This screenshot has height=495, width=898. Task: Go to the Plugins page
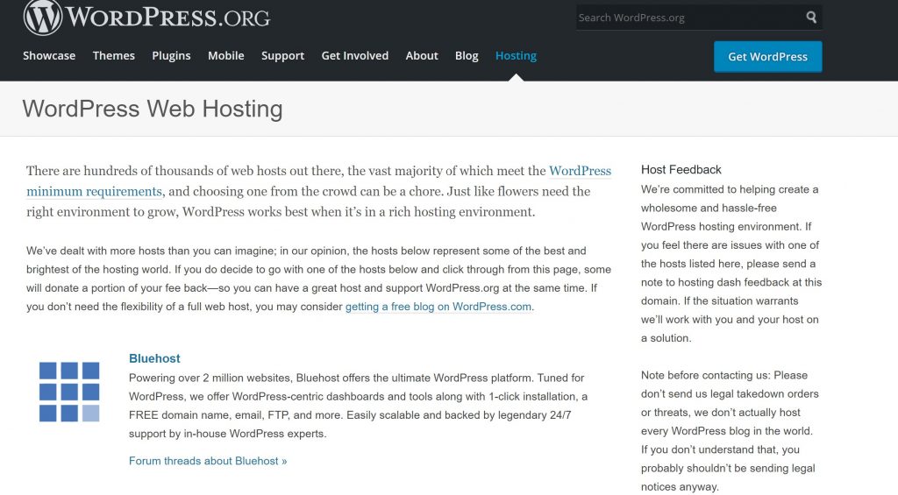(171, 55)
